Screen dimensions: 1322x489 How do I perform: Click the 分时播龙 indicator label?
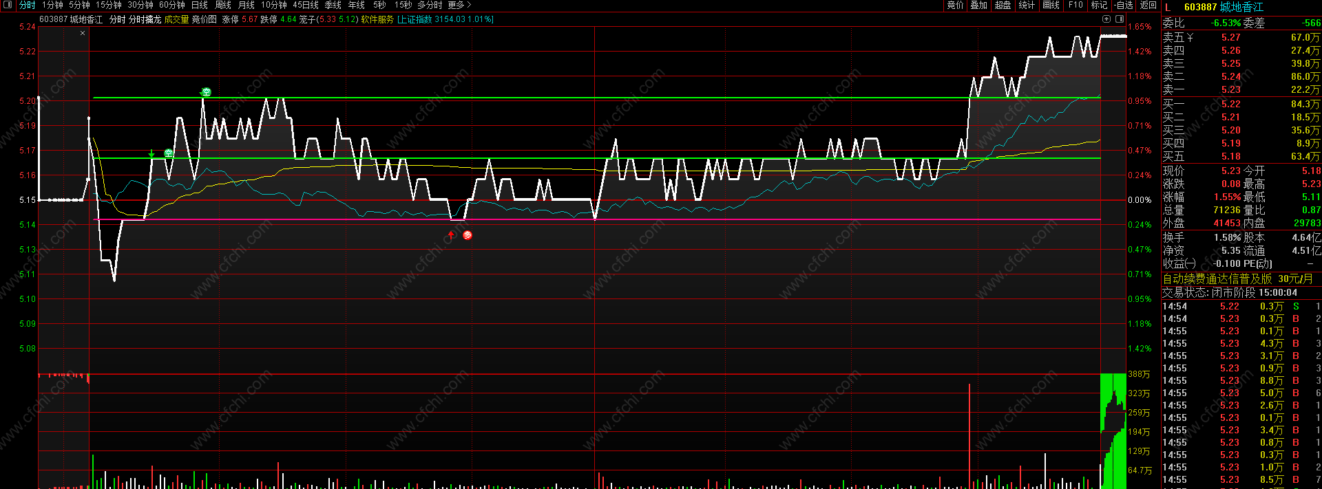click(145, 19)
